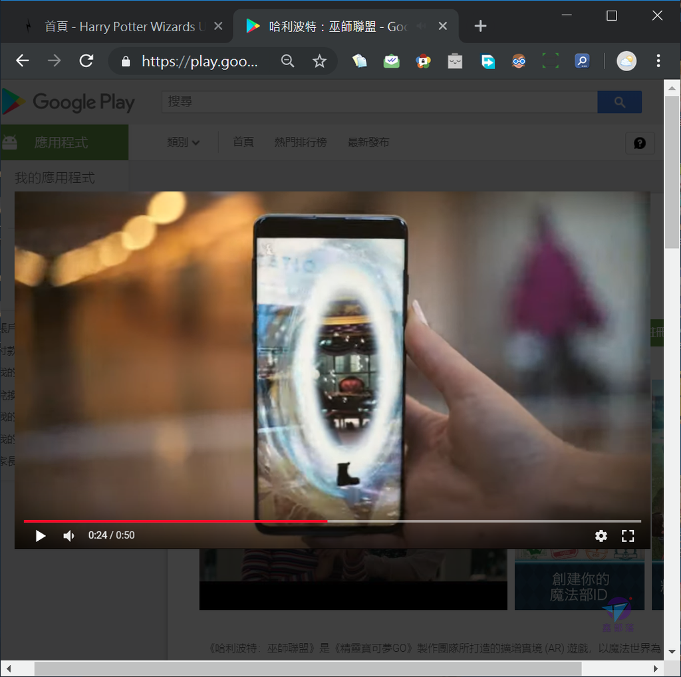Open the 應用程式 section
The image size is (681, 677).
pyautogui.click(x=65, y=142)
